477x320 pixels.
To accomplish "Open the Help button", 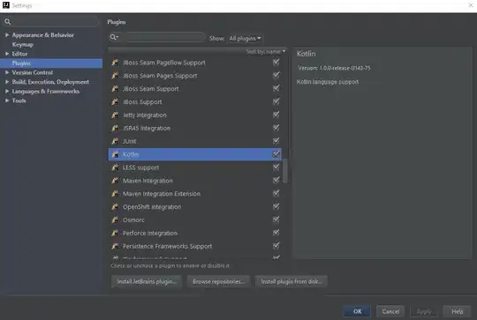I will point(457,311).
